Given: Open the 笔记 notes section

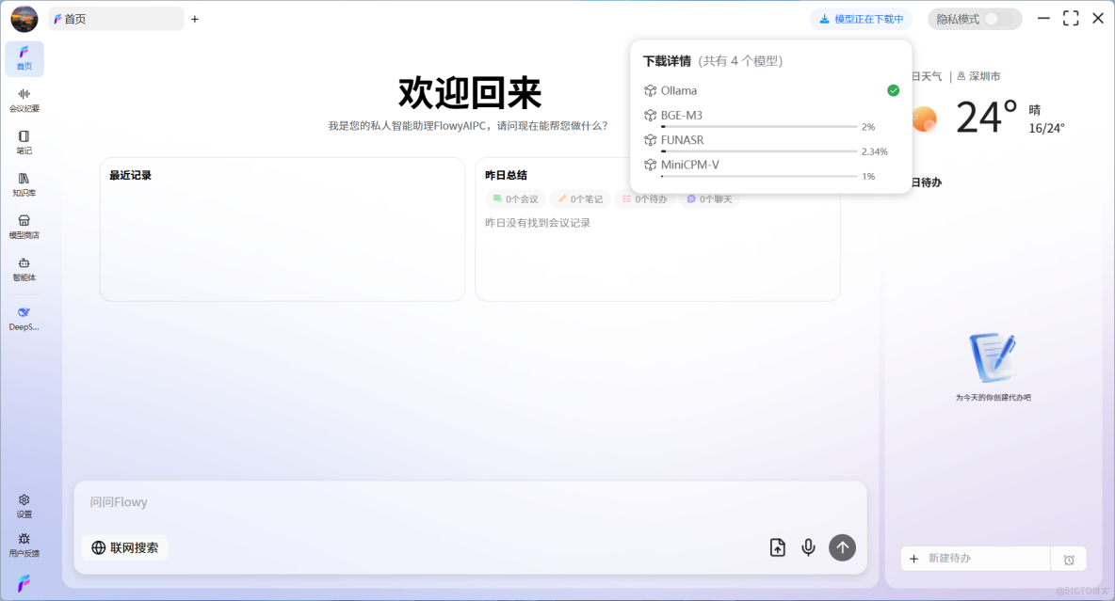Looking at the screenshot, I should click(x=24, y=141).
